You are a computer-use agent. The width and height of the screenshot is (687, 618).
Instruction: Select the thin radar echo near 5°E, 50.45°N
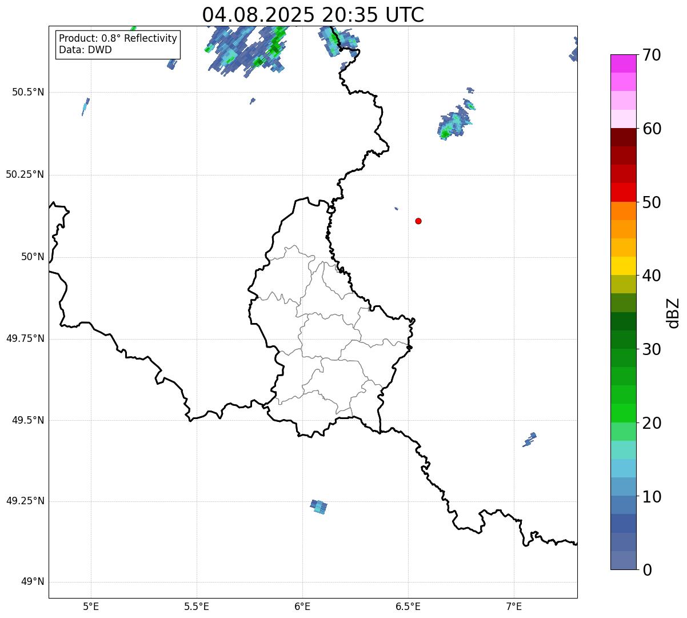click(x=85, y=106)
